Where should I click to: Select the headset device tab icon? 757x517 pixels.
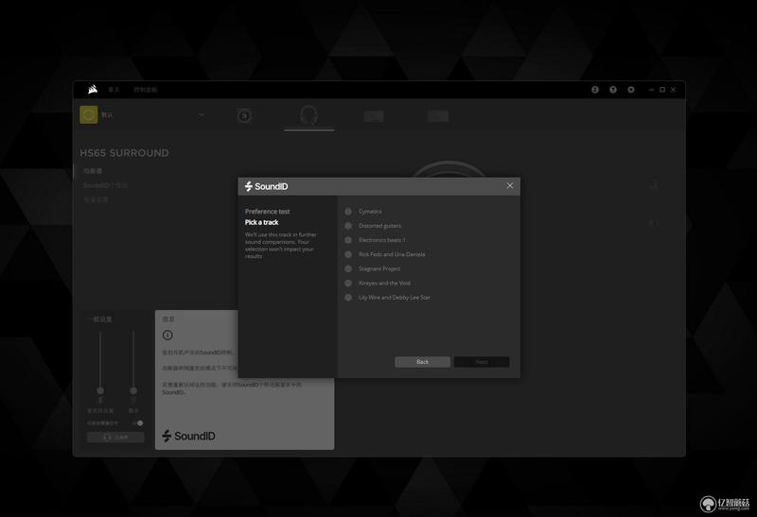click(x=308, y=115)
